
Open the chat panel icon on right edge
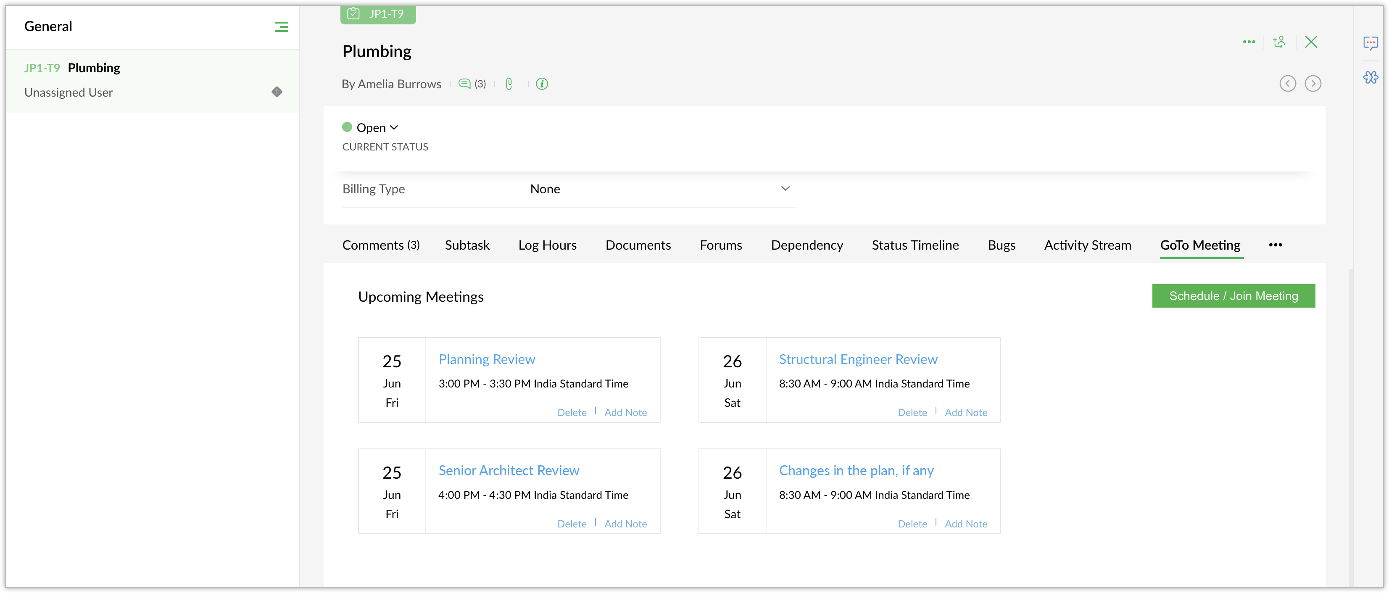[1370, 42]
